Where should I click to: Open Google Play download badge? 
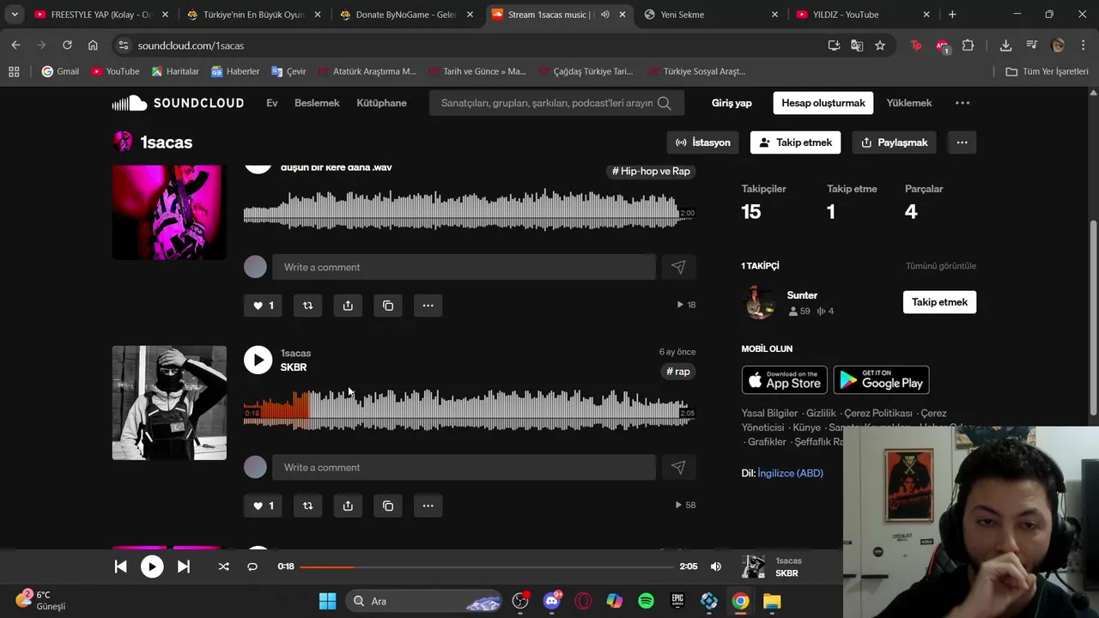coord(881,380)
